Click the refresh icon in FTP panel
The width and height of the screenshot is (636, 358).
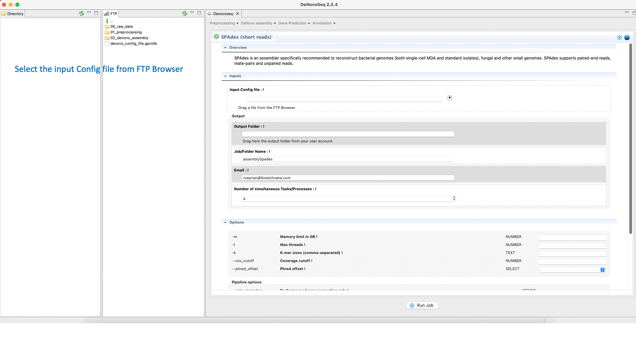pos(185,14)
